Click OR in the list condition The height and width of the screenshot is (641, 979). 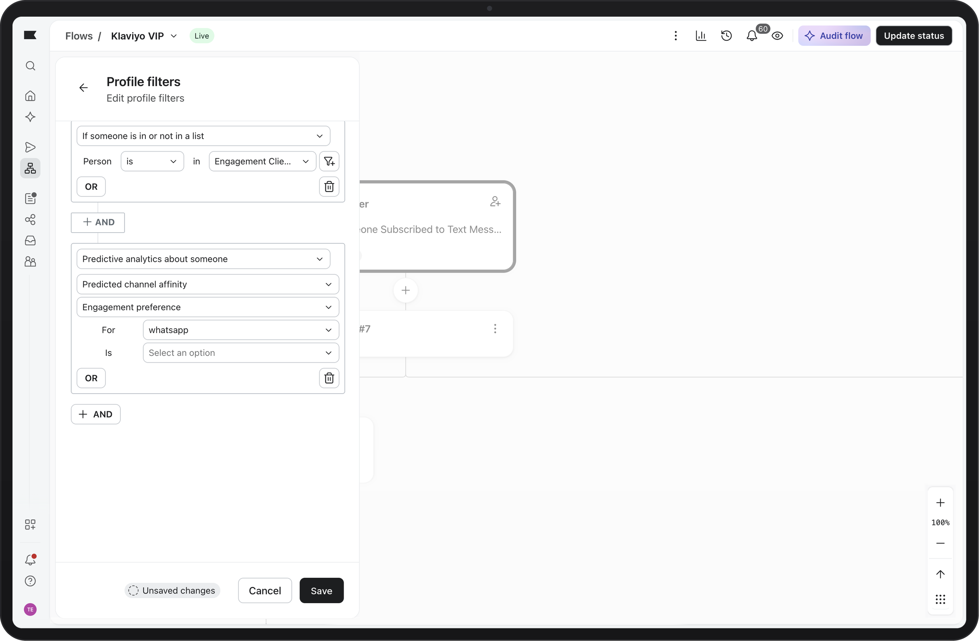pyautogui.click(x=91, y=186)
